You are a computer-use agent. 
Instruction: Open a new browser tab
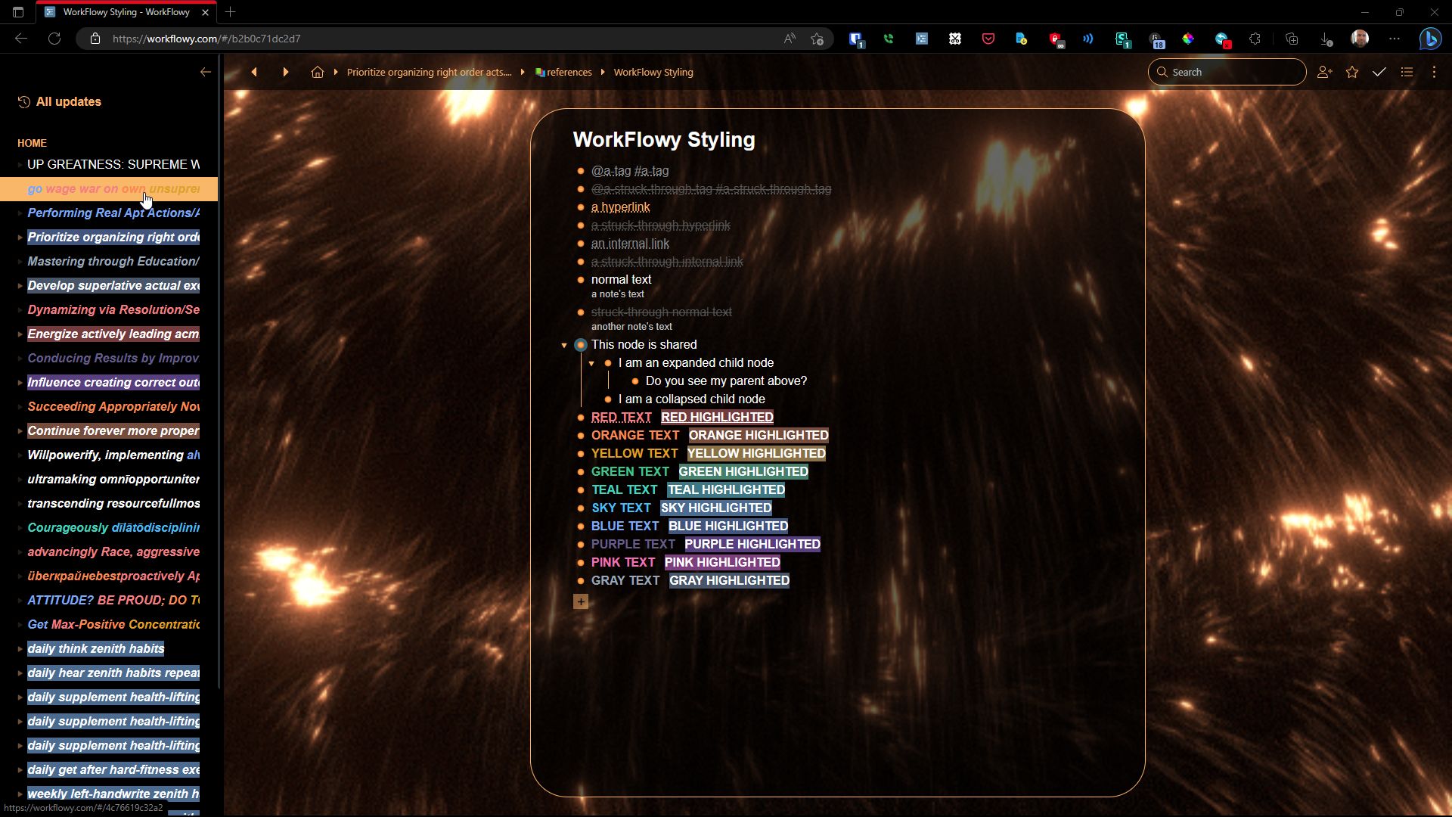coord(231,12)
